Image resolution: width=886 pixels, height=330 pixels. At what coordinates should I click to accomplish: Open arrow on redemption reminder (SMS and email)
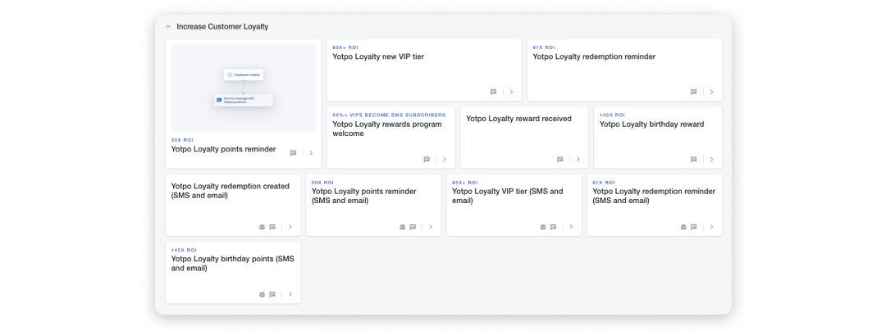click(x=711, y=227)
